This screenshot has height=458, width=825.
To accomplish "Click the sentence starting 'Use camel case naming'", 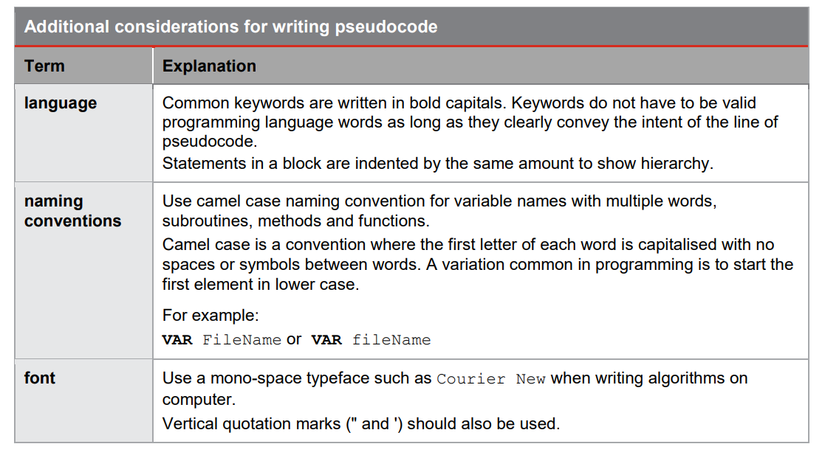I will click(x=439, y=201).
